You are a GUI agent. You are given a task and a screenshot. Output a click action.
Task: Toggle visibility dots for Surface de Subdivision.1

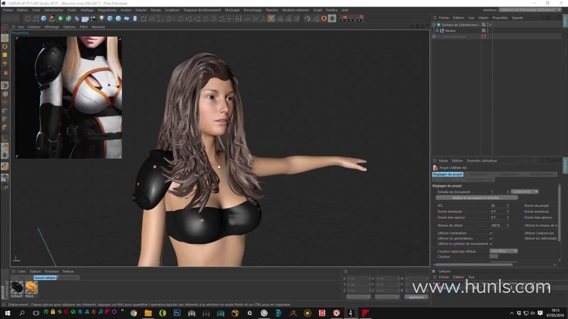[488, 25]
